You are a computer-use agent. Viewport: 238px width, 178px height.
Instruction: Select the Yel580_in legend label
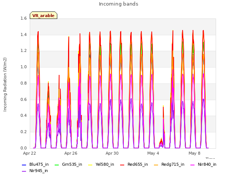[x=105, y=164]
